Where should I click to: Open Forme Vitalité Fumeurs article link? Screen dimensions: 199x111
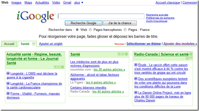(33, 96)
